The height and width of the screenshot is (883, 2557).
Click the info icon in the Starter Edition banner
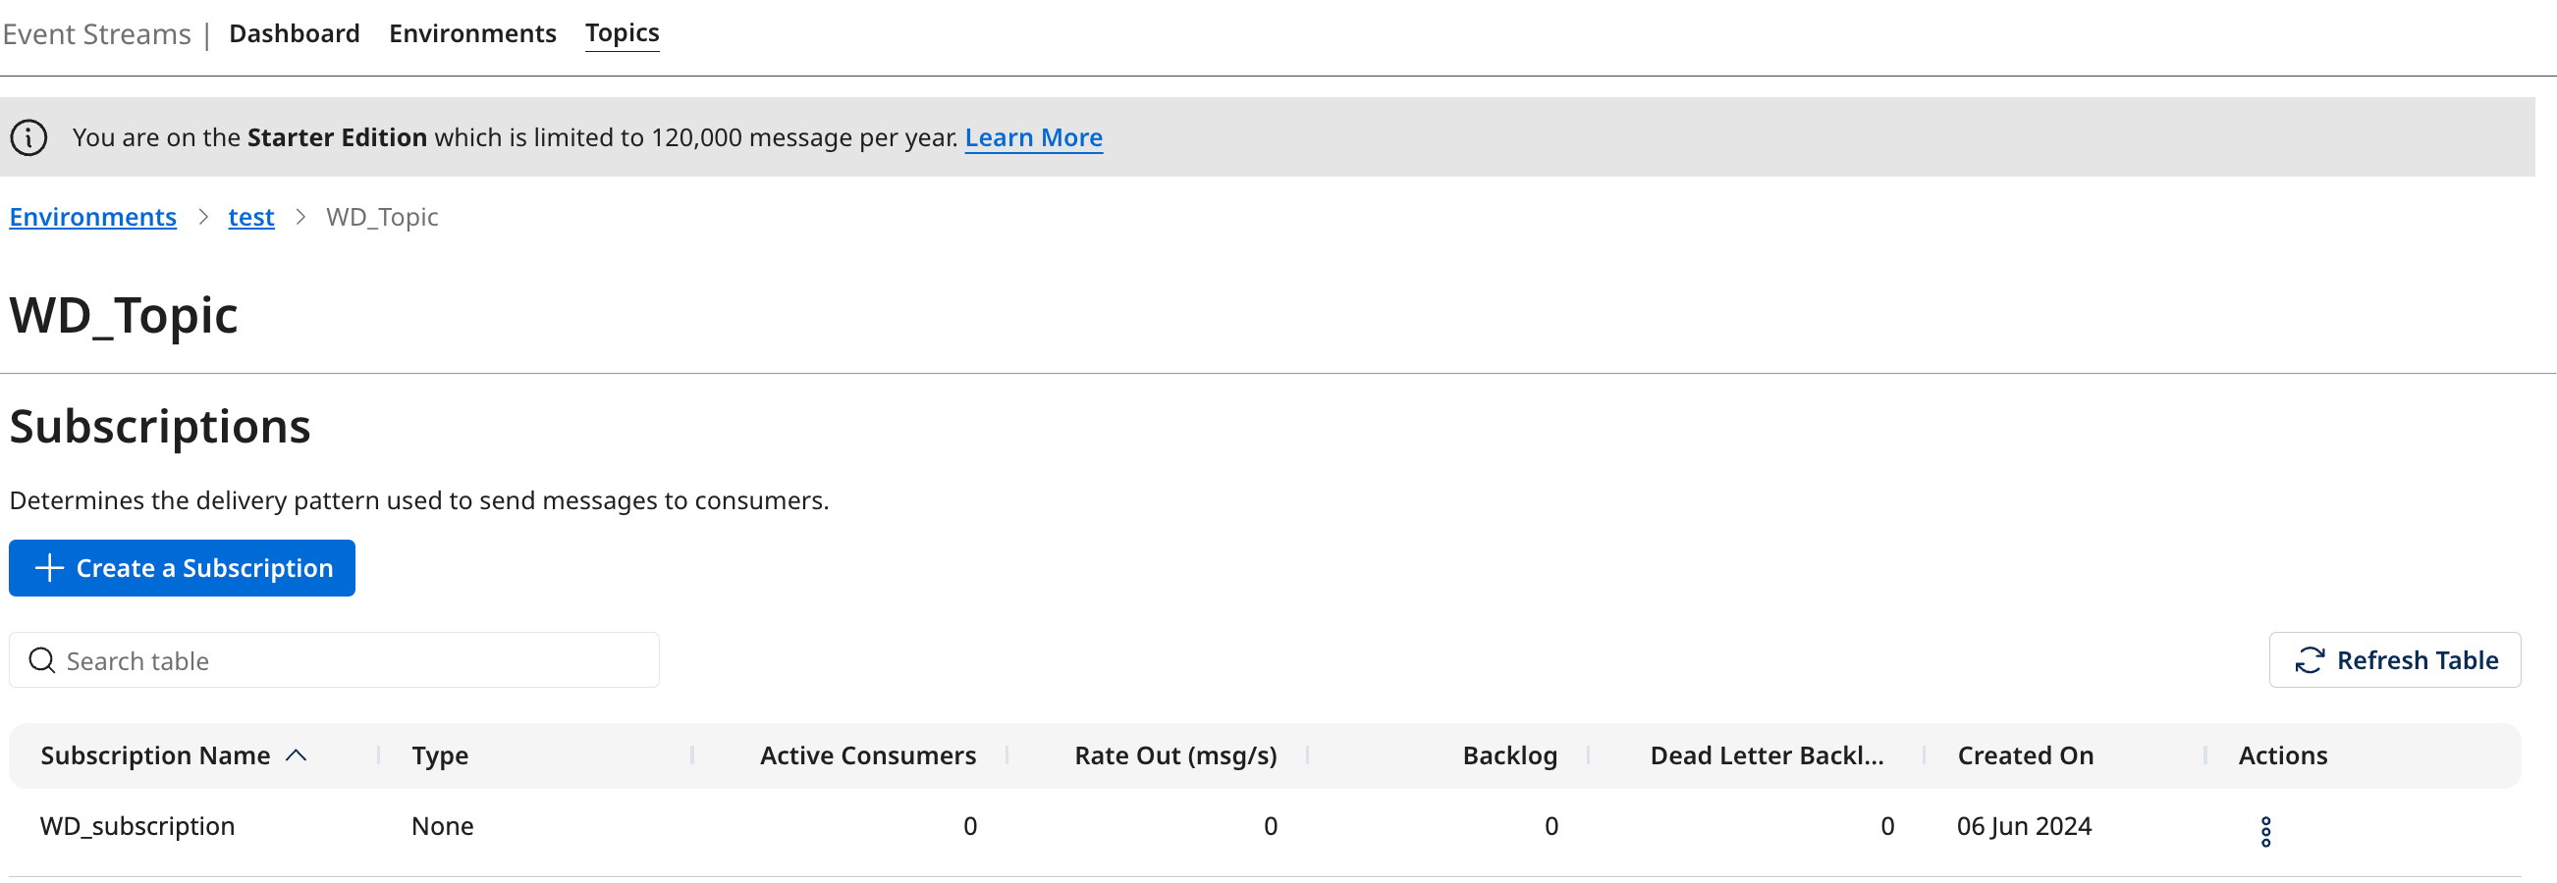[x=28, y=138]
